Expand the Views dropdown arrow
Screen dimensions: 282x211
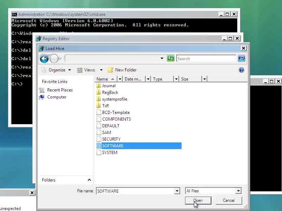[x=101, y=70]
